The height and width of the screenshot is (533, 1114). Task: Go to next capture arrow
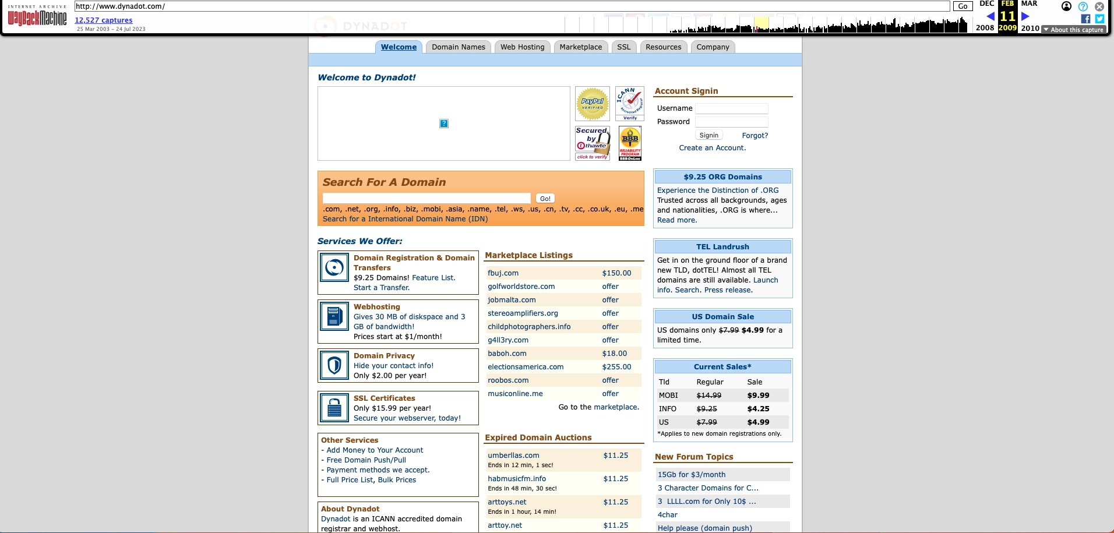[1025, 16]
